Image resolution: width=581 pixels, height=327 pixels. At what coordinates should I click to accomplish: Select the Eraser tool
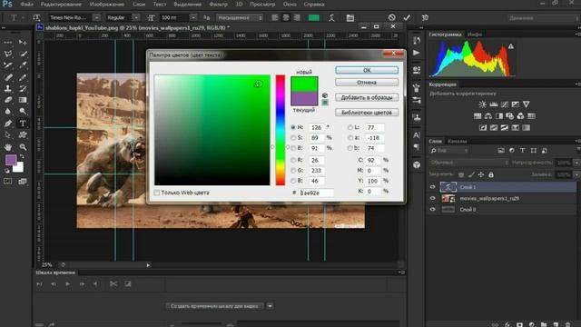point(8,100)
